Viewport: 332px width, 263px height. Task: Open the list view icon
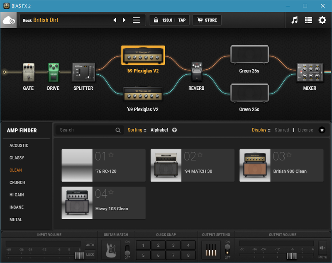pos(308,20)
